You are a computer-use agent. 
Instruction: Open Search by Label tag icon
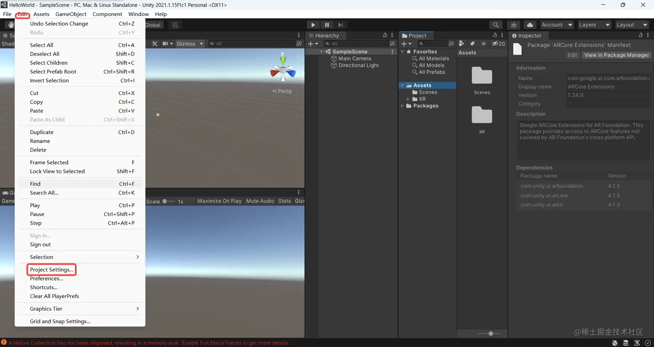pos(472,44)
